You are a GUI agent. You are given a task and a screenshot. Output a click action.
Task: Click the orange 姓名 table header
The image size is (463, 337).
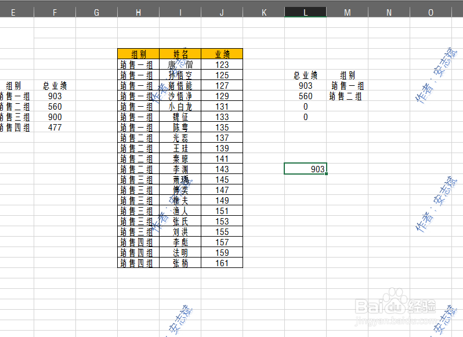180,54
